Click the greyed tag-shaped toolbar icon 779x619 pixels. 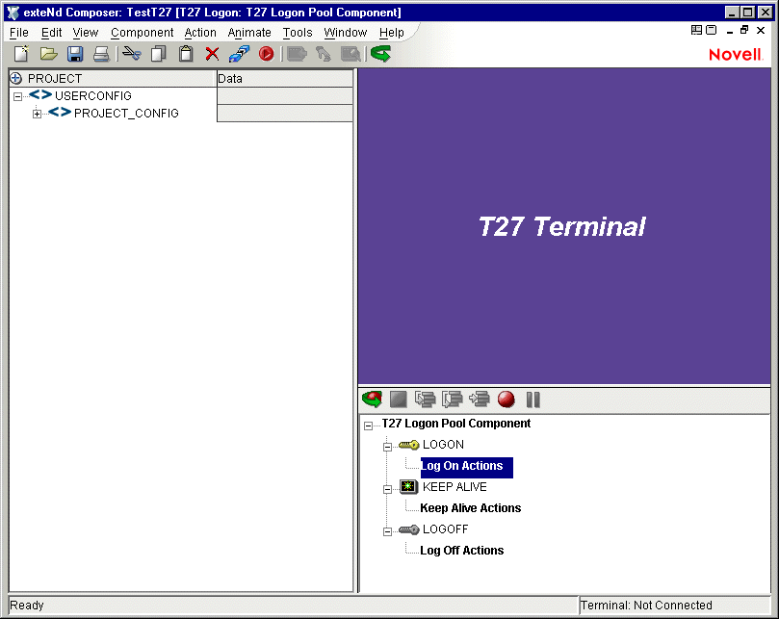297,54
